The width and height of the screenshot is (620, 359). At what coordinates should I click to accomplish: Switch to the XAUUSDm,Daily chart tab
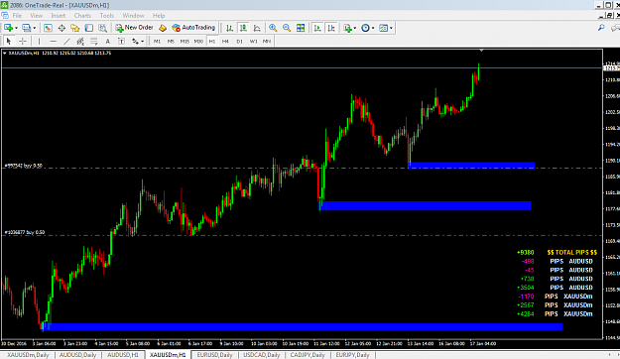28,355
